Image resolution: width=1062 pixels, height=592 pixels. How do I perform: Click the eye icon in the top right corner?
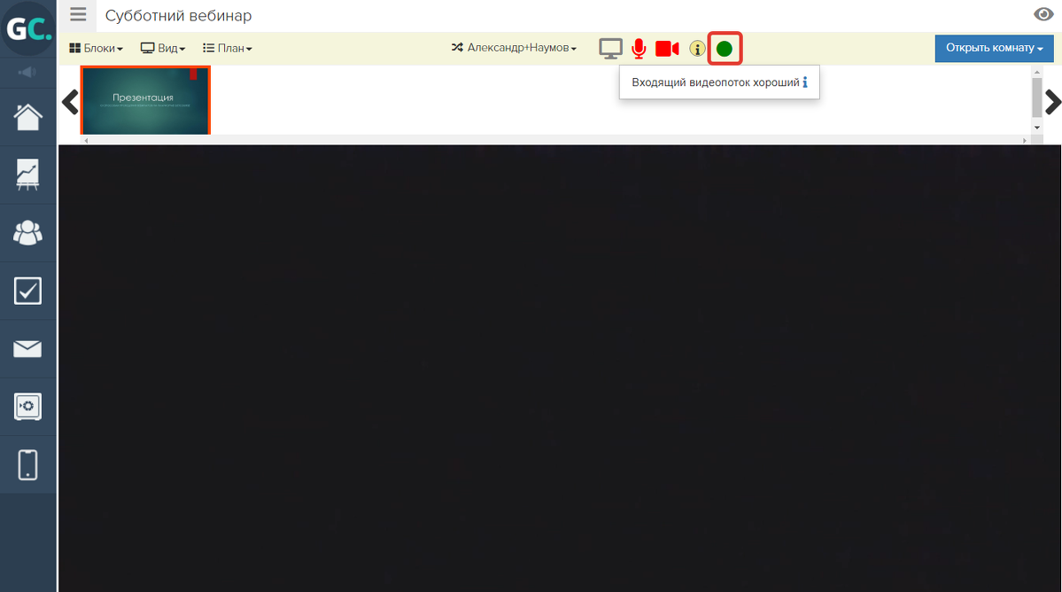1043,14
